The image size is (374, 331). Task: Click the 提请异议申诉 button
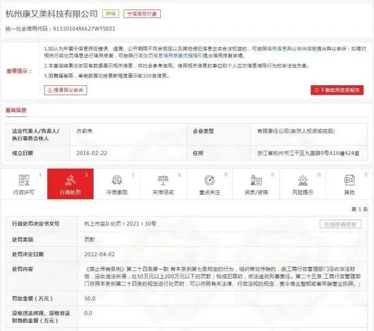(65, 90)
